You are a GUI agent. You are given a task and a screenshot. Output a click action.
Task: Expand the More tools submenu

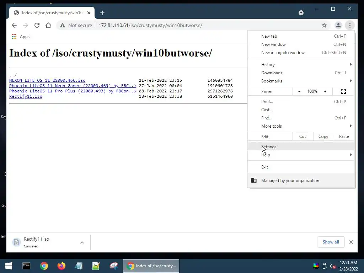(301, 126)
